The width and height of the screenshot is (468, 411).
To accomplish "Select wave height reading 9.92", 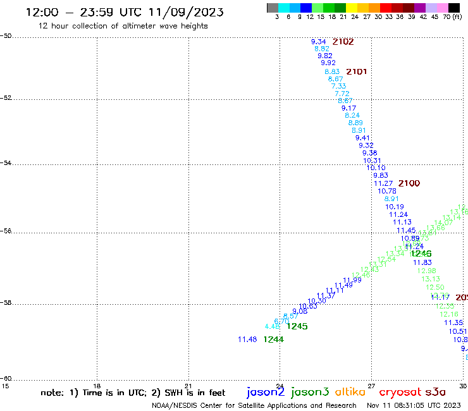I will [x=328, y=63].
